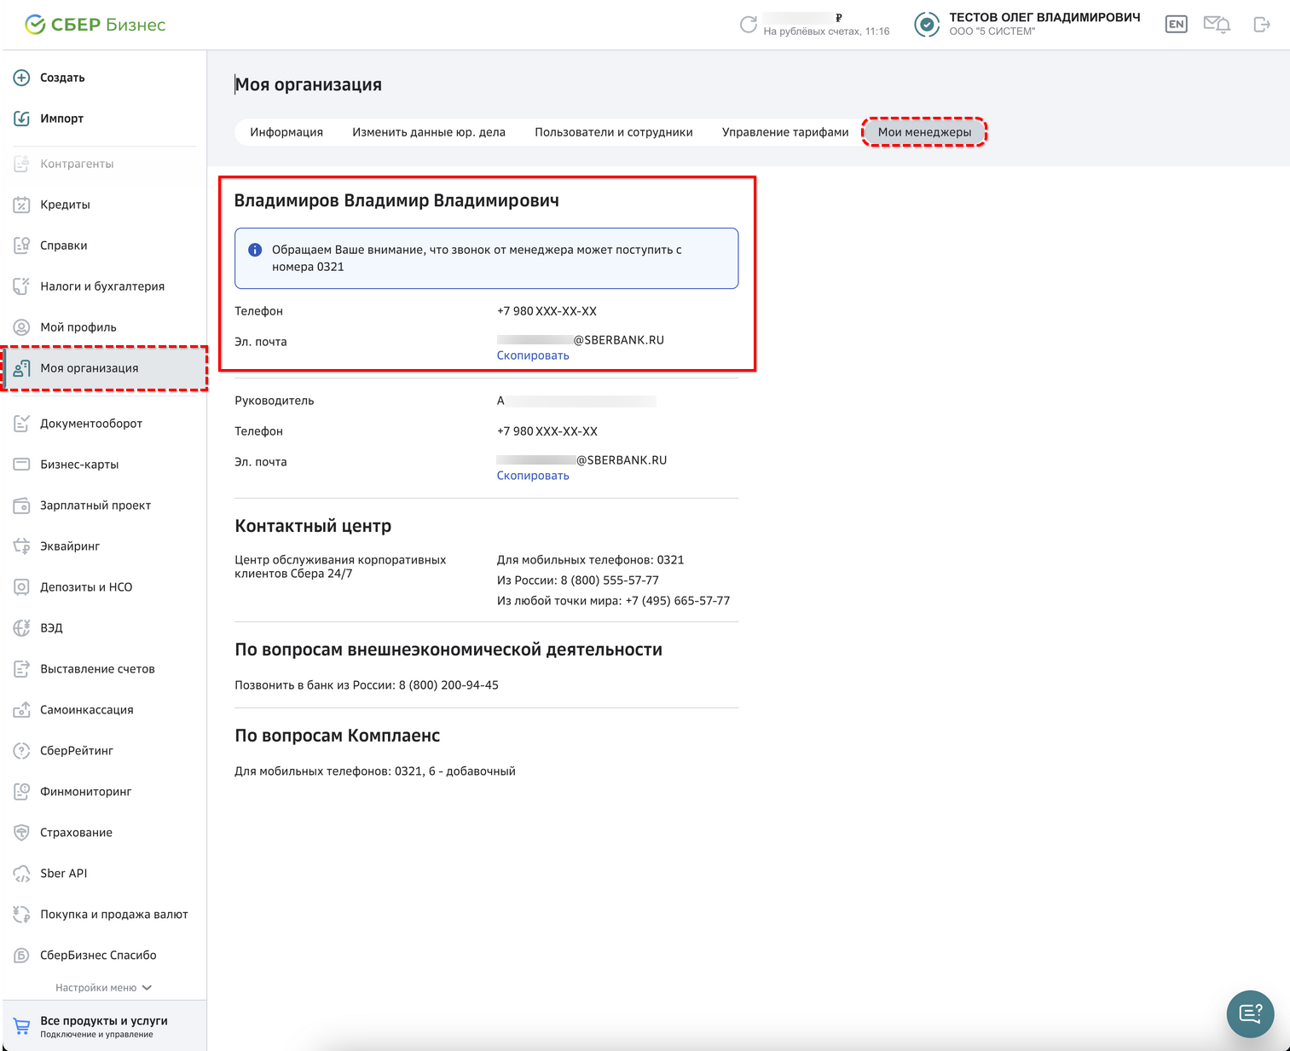Viewport: 1290px width, 1051px height.
Task: Open Пользователи и сотрудники tab
Action: 614,132
